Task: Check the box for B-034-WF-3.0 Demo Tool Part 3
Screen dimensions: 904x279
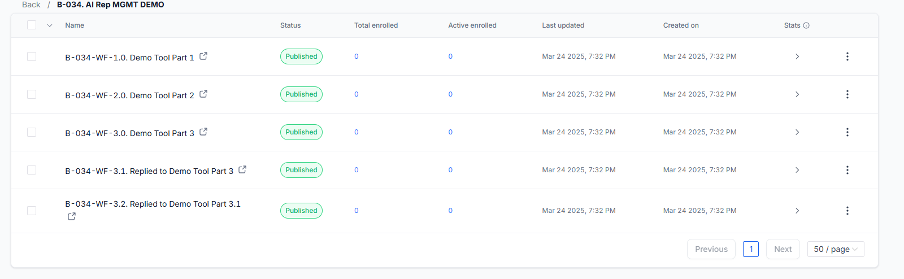Action: 32,132
